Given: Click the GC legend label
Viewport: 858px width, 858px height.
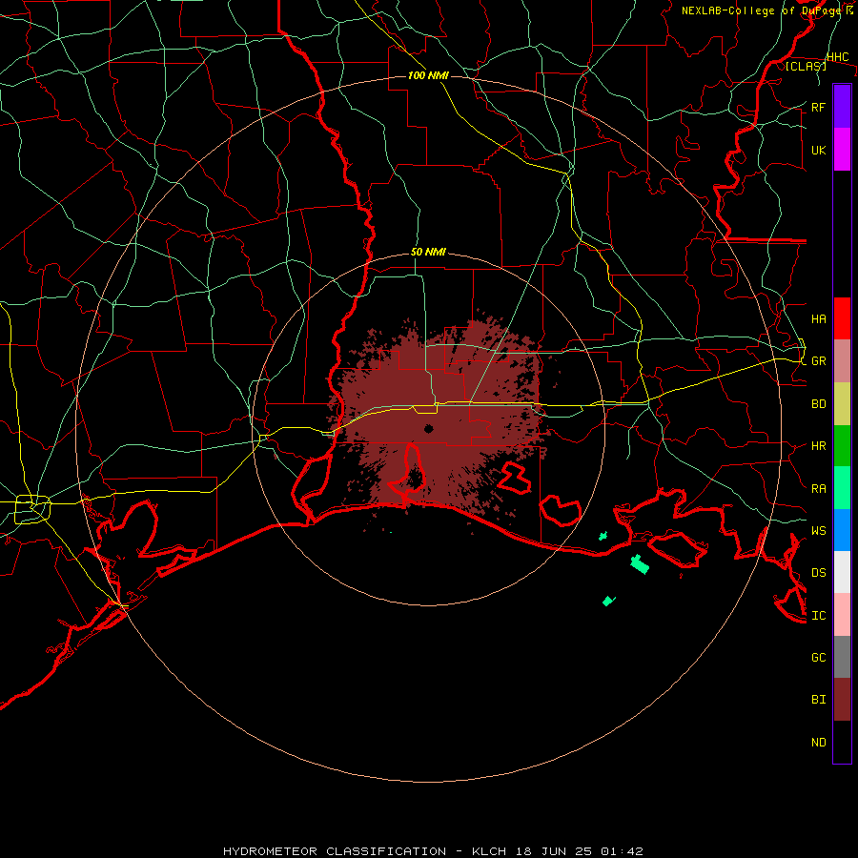Looking at the screenshot, I should [x=818, y=657].
